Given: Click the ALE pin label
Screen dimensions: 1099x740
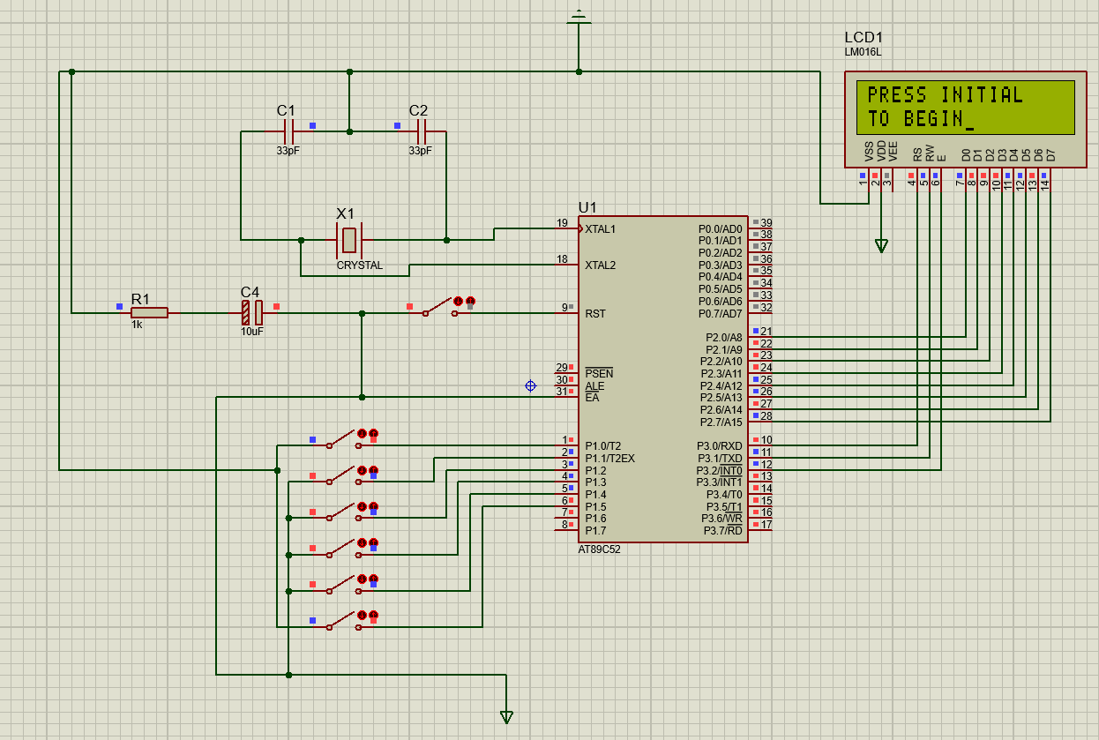Looking at the screenshot, I should 594,385.
